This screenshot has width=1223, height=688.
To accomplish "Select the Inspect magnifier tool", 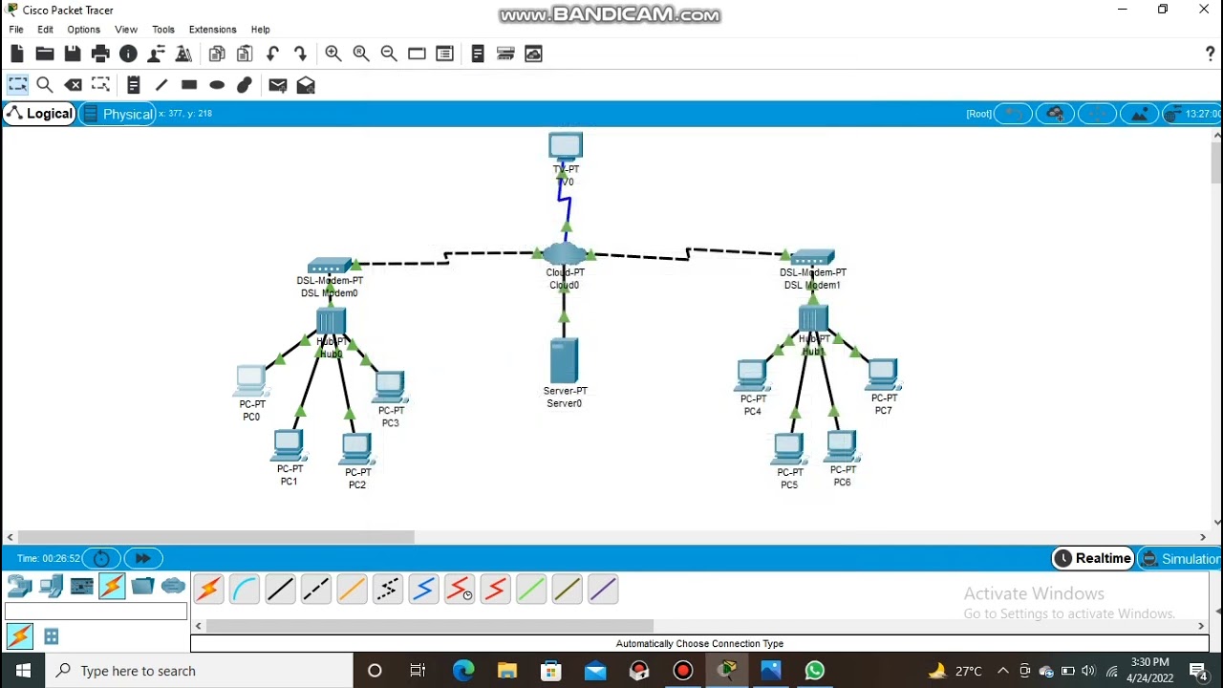I will tap(45, 85).
